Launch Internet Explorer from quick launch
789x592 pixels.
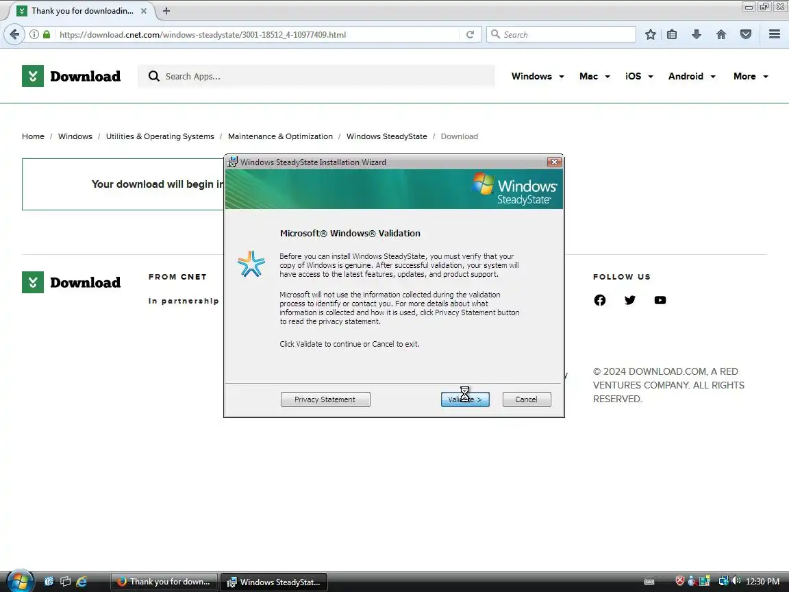coord(82,582)
